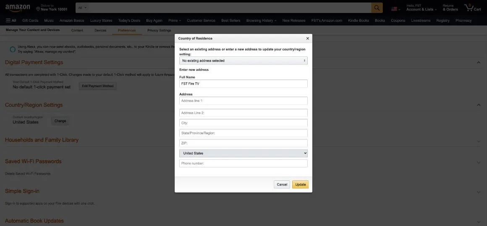This screenshot has width=487, height=226.
Task: Open Books nav link
Action: pyautogui.click(x=380, y=21)
